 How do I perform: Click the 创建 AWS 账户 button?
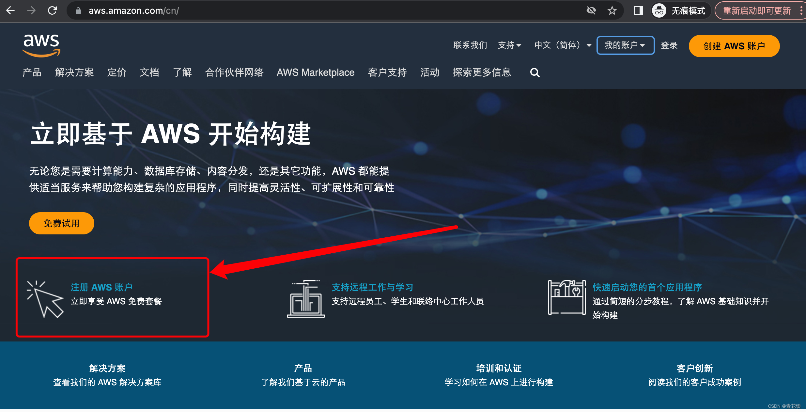pos(734,46)
